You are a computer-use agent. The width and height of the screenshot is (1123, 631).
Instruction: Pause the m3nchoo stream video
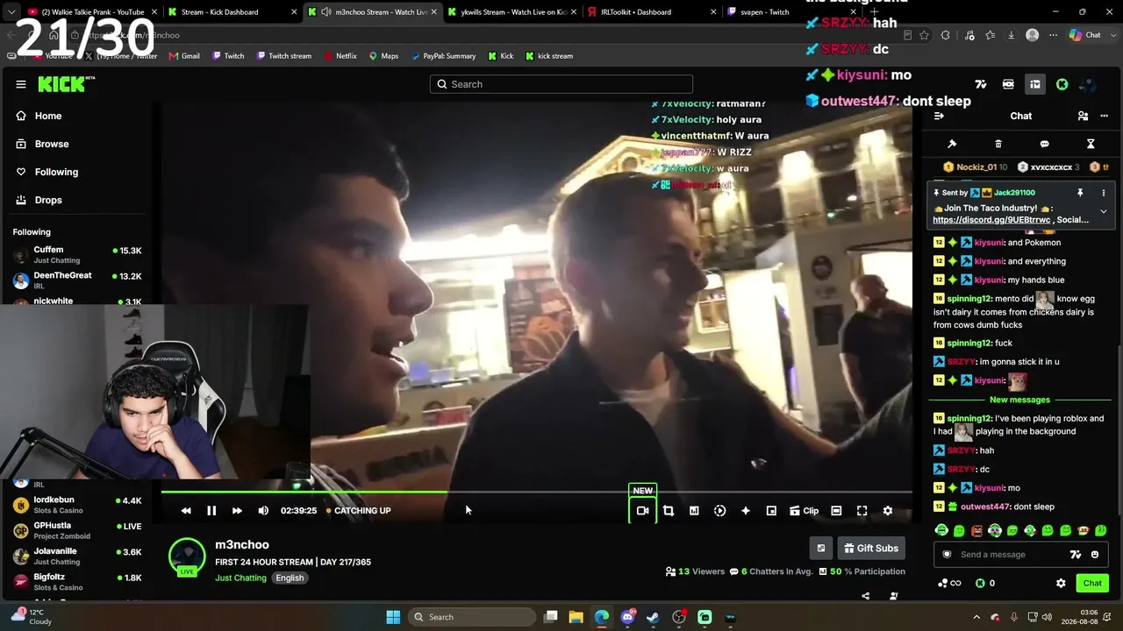point(211,511)
